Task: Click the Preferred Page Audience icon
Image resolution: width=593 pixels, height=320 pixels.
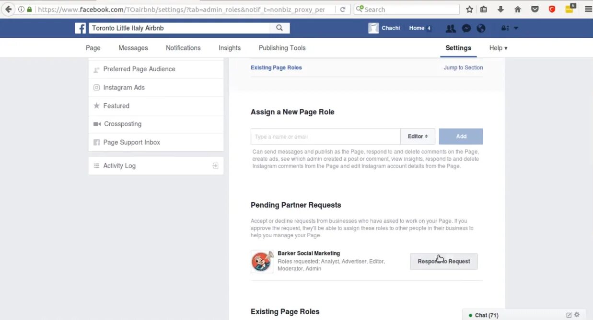Action: pos(96,69)
